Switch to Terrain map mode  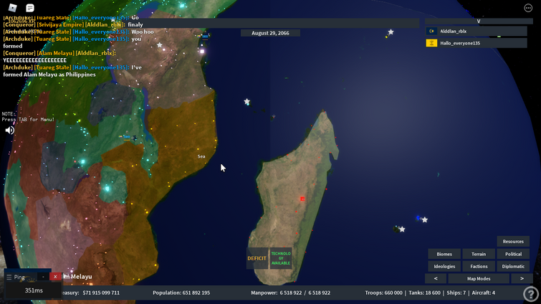[x=479, y=254]
